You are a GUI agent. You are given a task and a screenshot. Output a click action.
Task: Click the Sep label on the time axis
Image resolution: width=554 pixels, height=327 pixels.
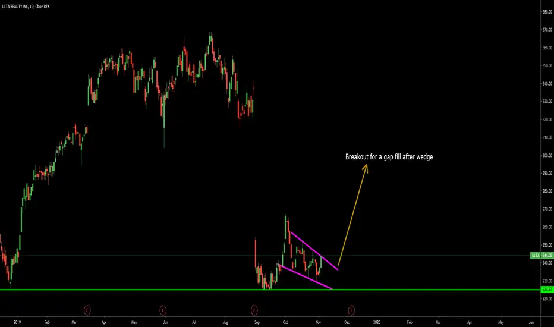257,322
